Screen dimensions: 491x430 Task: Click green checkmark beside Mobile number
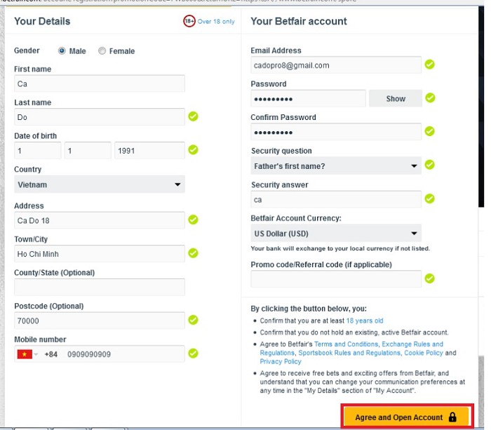[193, 354]
